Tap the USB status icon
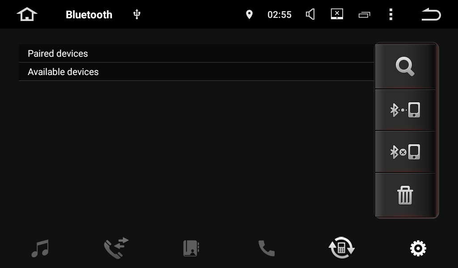 (137, 14)
